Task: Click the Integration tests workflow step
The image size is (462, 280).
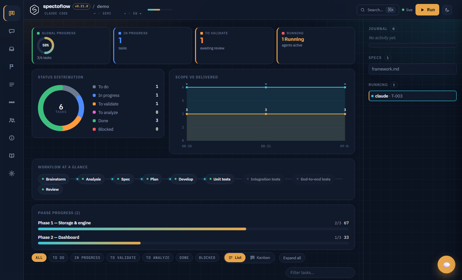Action: click(263, 179)
